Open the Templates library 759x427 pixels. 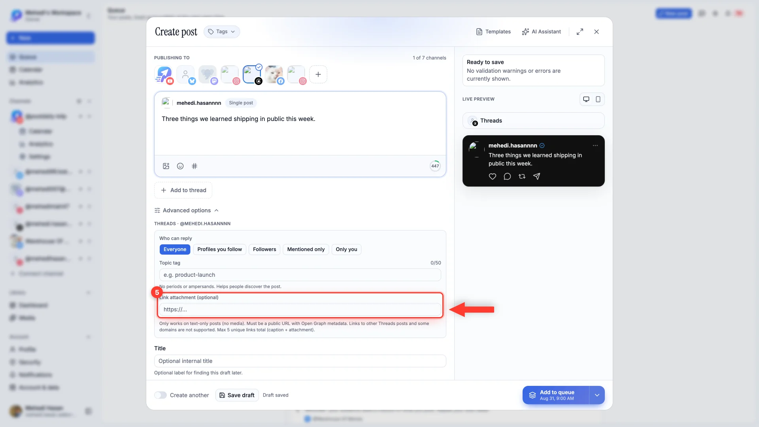(x=493, y=32)
